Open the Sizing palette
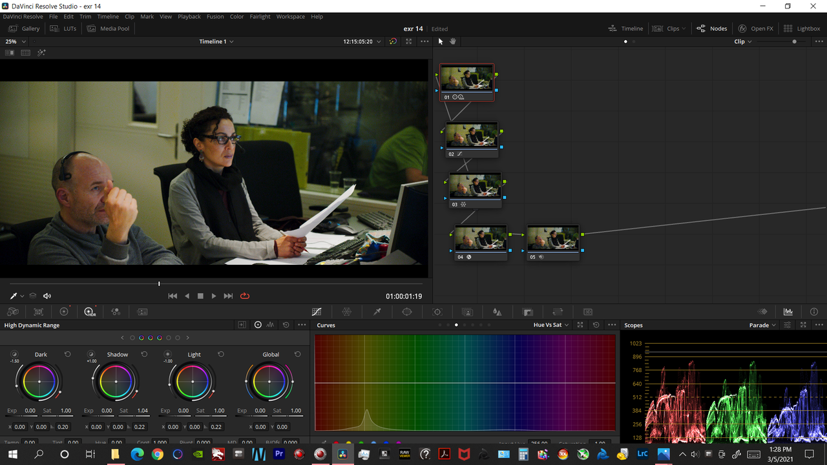827x465 pixels. click(558, 312)
